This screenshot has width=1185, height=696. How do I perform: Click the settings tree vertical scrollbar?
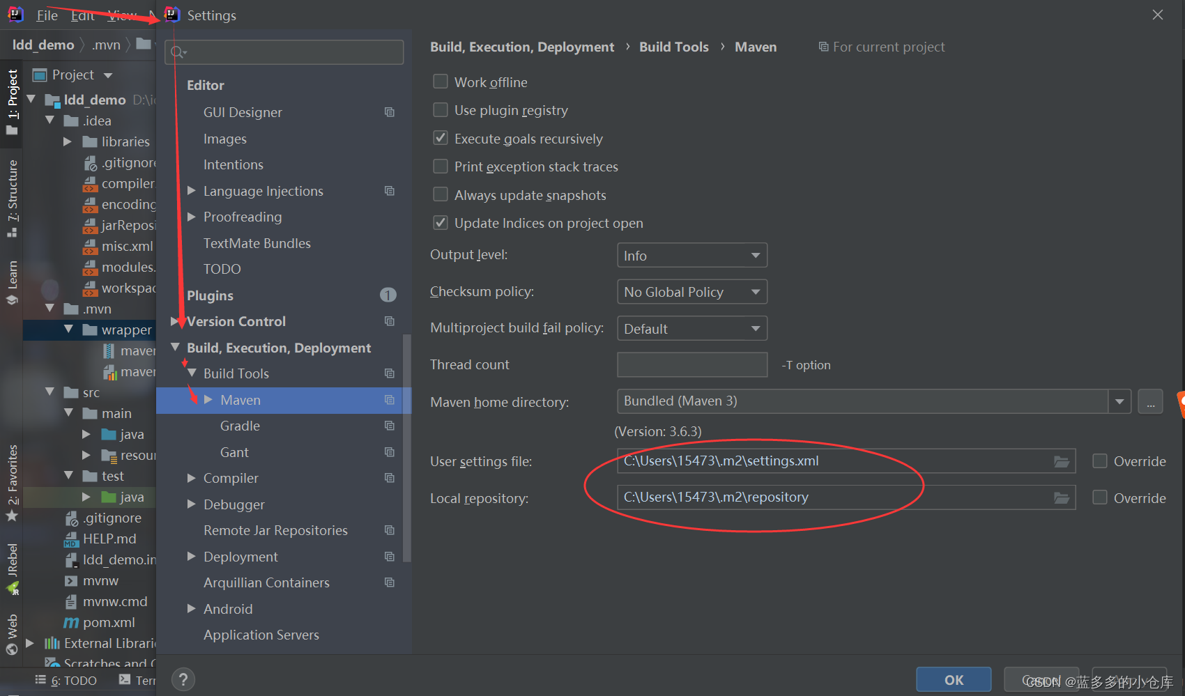coord(407,446)
